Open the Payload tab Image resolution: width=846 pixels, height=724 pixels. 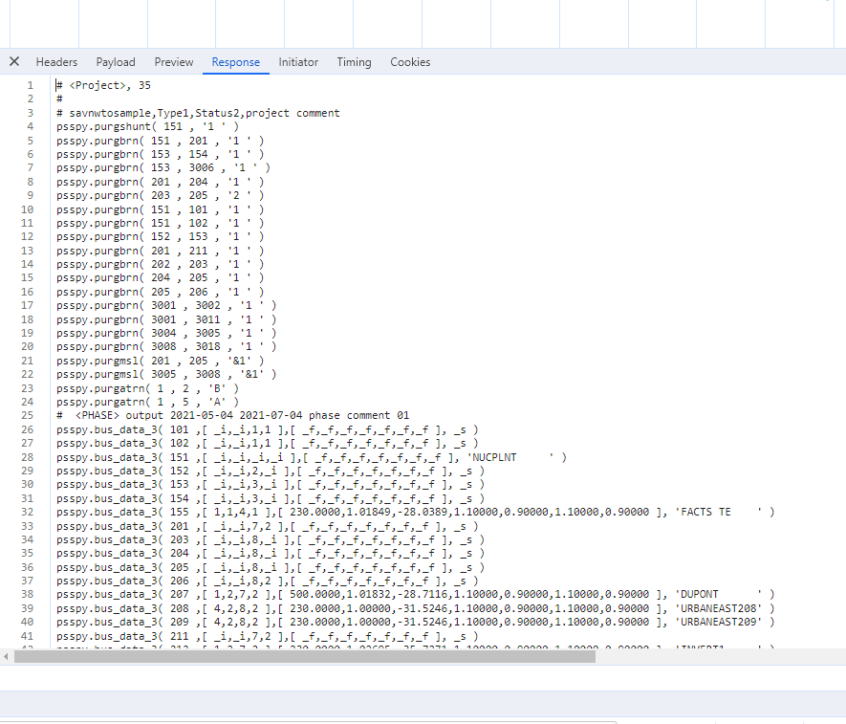tap(116, 62)
